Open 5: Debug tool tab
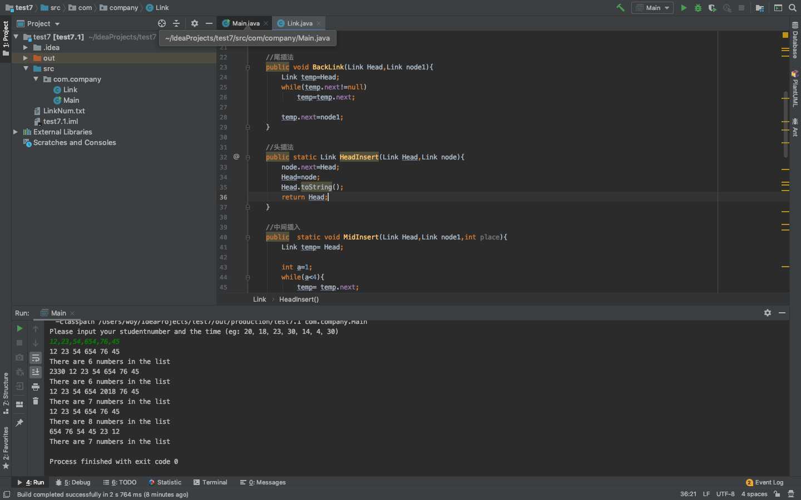 [73, 482]
